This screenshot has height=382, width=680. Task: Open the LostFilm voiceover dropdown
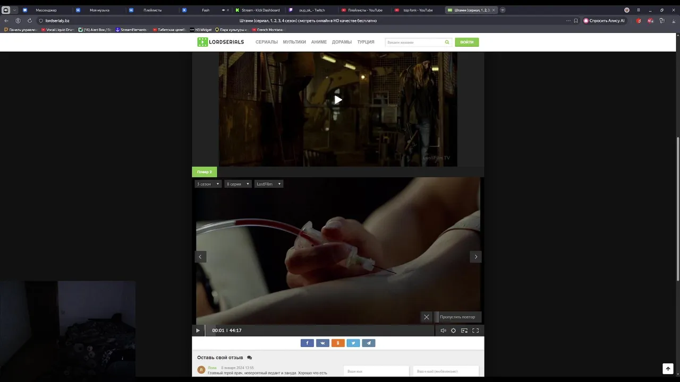[x=268, y=184]
